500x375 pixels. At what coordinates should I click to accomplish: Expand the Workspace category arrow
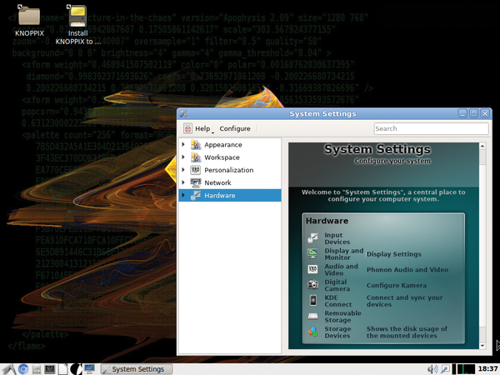pyautogui.click(x=183, y=157)
